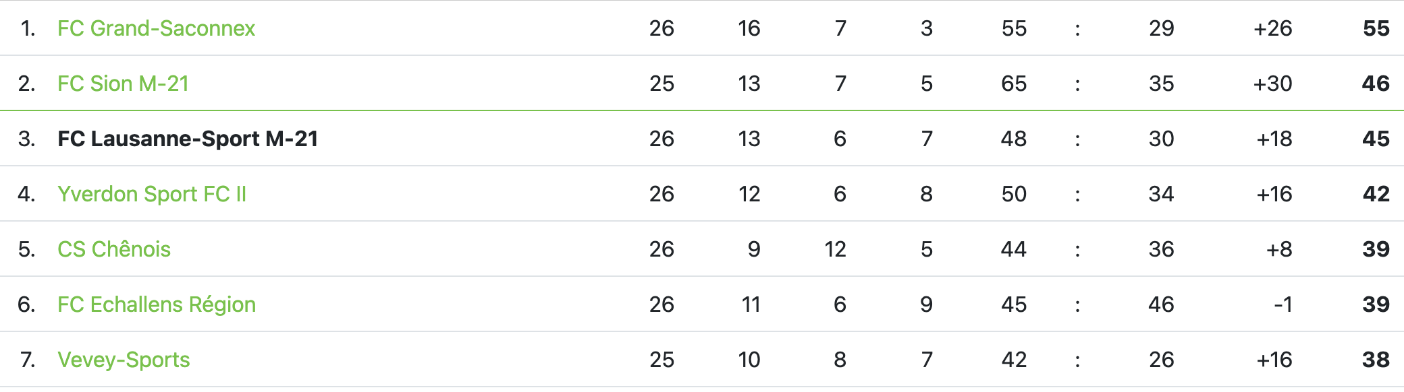
Task: Open the CS Chênois team link
Action: pyautogui.click(x=114, y=249)
